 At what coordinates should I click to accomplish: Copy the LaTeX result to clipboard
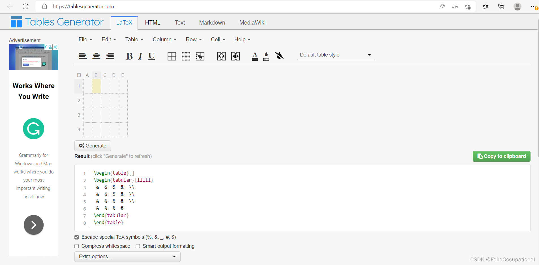coord(501,156)
